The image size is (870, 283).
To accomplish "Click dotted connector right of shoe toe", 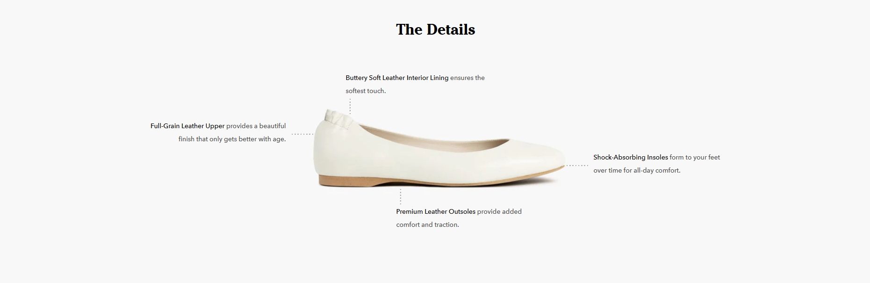I will [x=577, y=166].
